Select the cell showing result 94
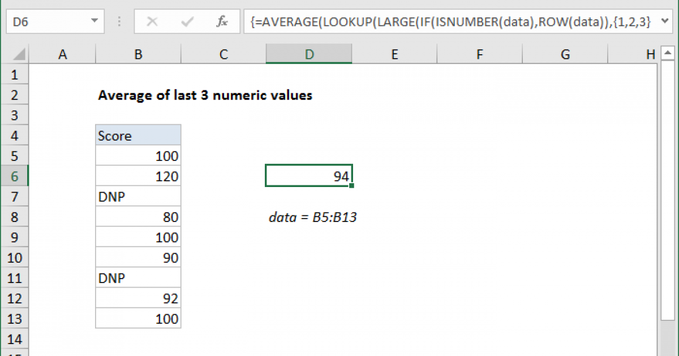The width and height of the screenshot is (679, 356). coord(308,176)
